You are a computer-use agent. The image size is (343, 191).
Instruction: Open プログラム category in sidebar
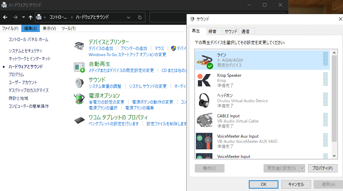(x=16, y=74)
